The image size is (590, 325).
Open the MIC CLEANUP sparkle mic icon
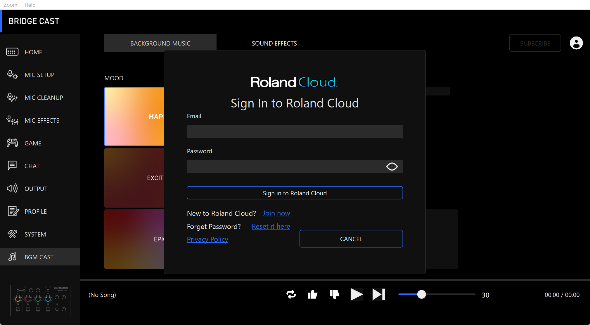coord(12,98)
